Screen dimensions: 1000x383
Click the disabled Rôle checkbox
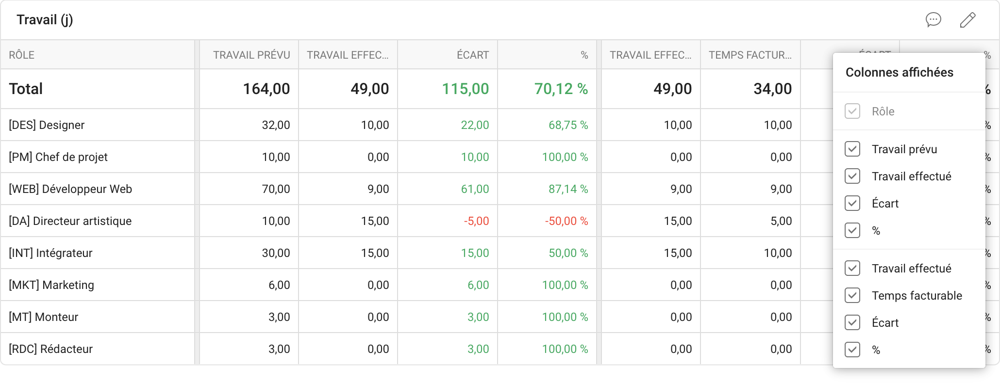click(x=852, y=111)
